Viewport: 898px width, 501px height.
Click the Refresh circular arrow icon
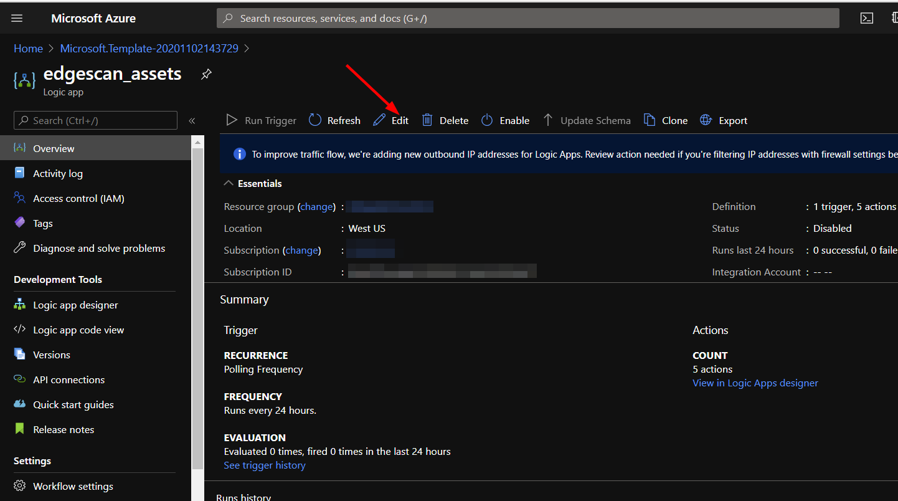pos(315,120)
